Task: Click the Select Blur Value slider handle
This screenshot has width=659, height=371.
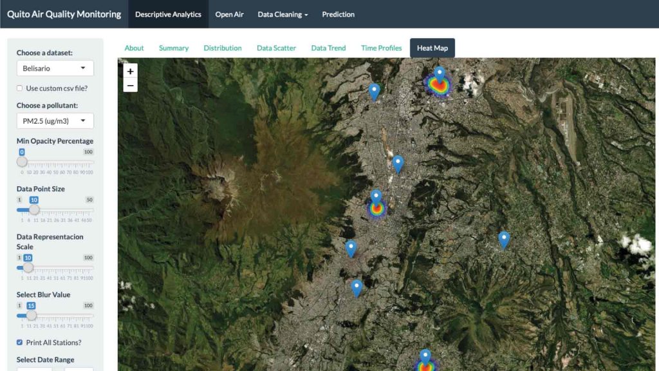Action: pyautogui.click(x=31, y=315)
